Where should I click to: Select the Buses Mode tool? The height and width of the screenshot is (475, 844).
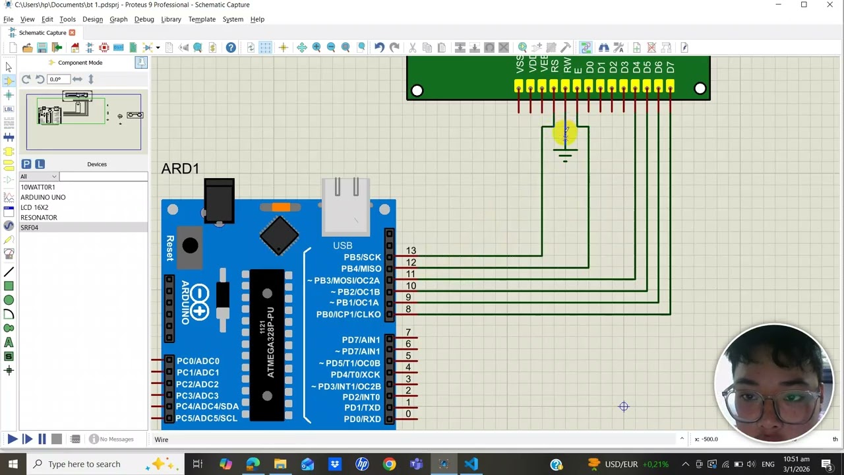coord(9,137)
